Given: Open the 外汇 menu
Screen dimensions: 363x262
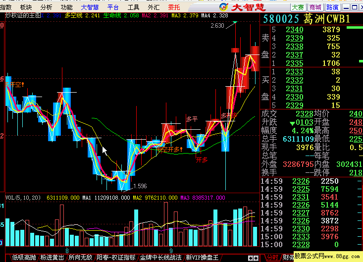Looking at the screenshot, I should tap(154, 7).
